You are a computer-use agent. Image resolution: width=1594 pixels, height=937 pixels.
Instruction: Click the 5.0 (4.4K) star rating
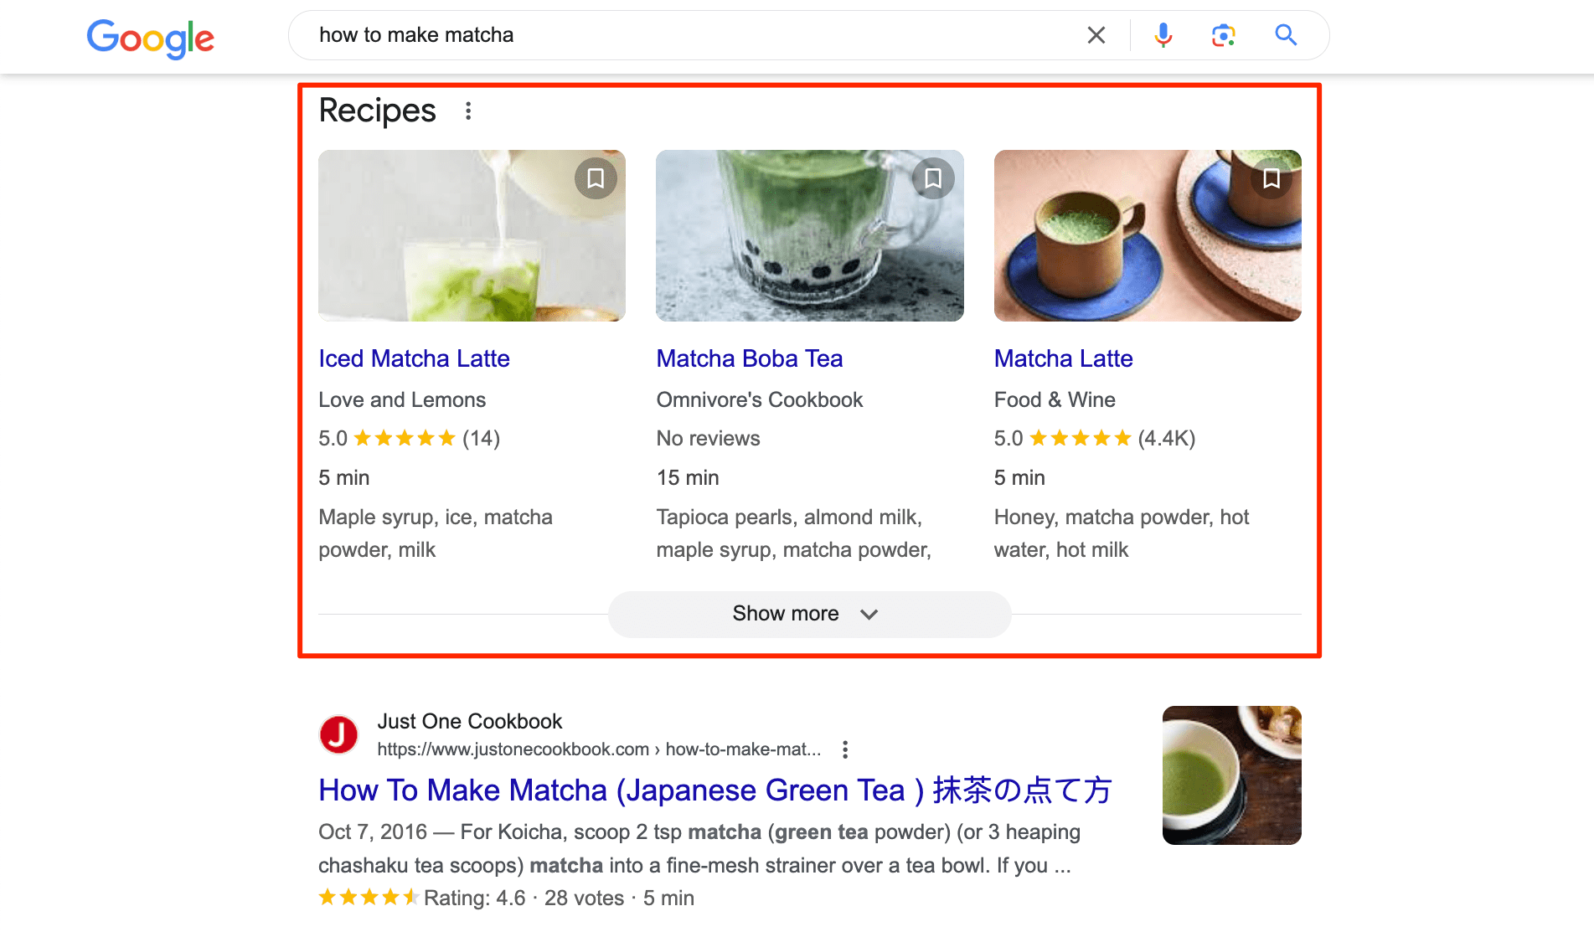coord(1094,438)
